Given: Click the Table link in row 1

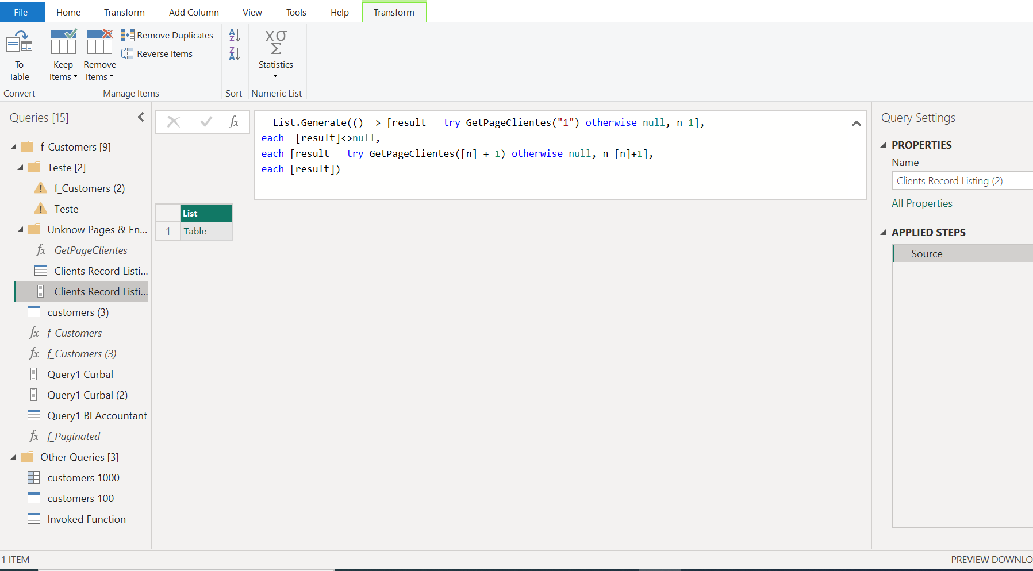Looking at the screenshot, I should pos(195,232).
